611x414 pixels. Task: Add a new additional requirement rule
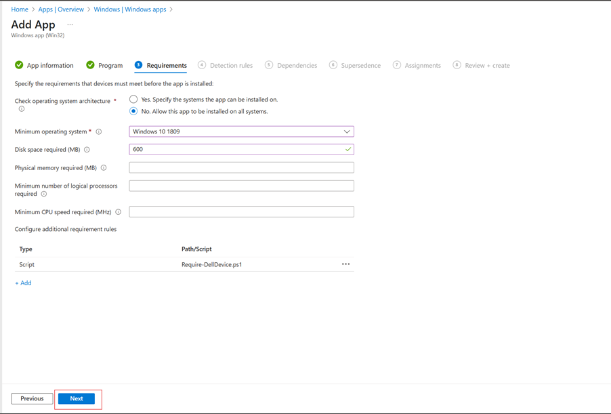[x=23, y=283]
